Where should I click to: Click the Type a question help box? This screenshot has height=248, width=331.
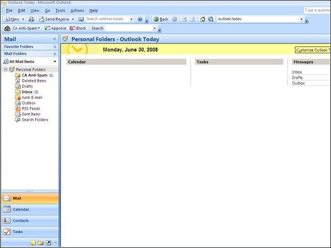317,10
